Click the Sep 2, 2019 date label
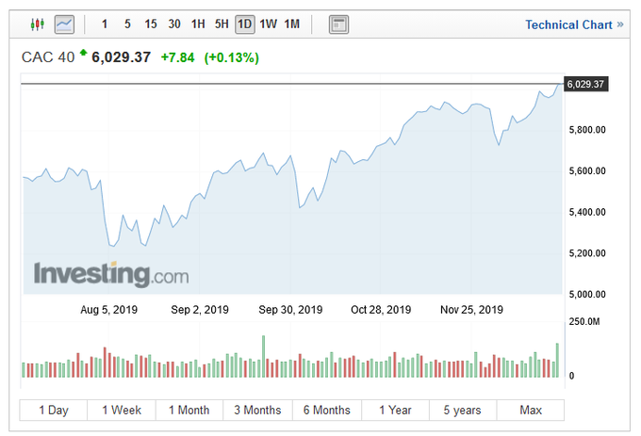 (200, 310)
